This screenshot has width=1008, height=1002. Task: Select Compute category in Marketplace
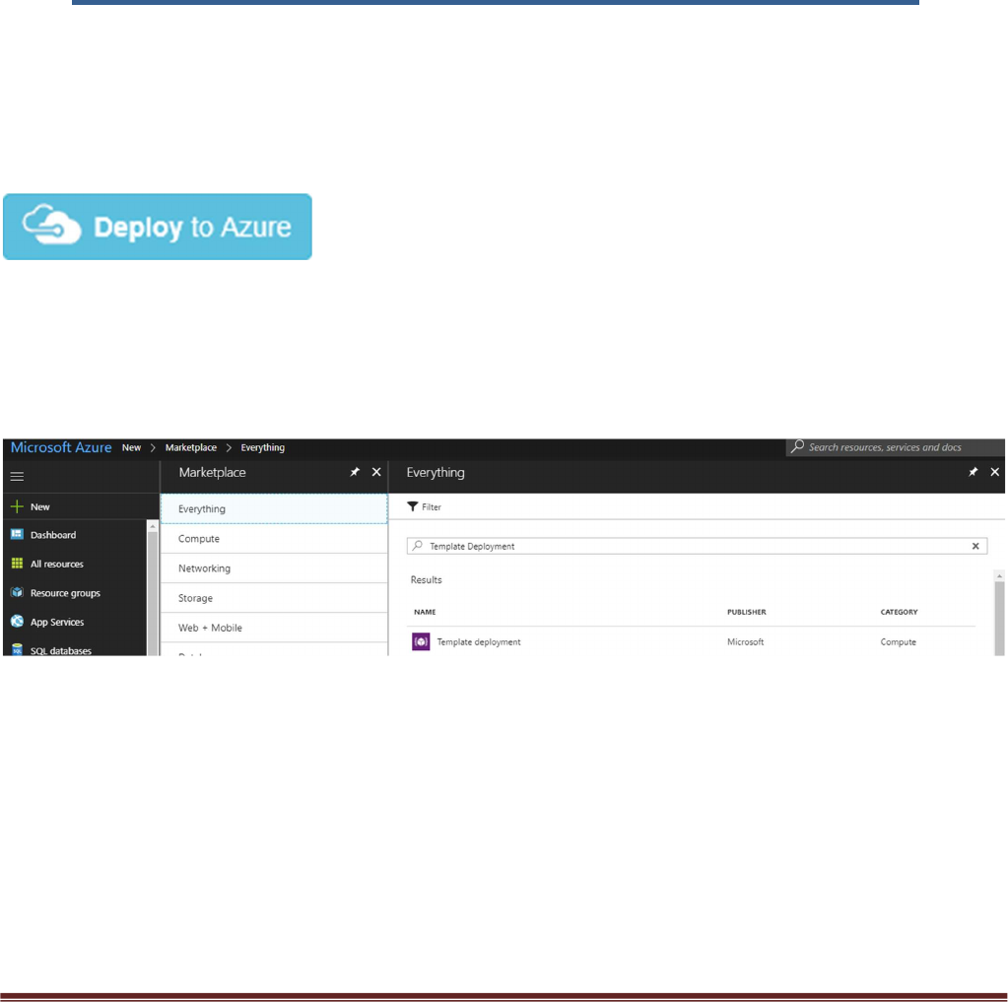[274, 539]
